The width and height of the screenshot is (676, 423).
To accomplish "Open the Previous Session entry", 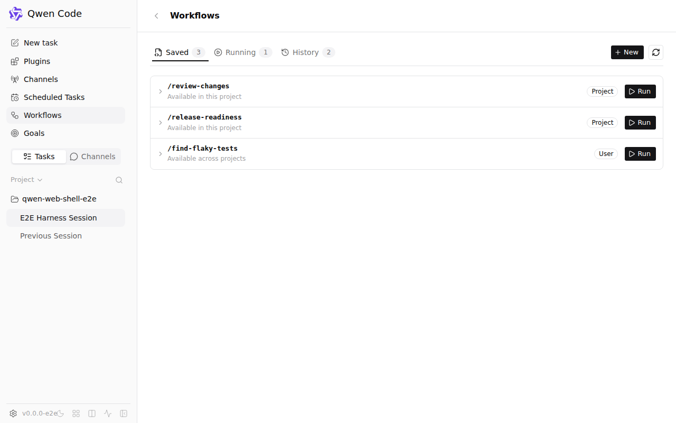I will tap(65, 236).
